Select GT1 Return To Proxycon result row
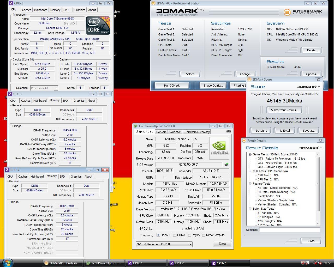Screen dimensions: 334x267 click(x=281, y=159)
